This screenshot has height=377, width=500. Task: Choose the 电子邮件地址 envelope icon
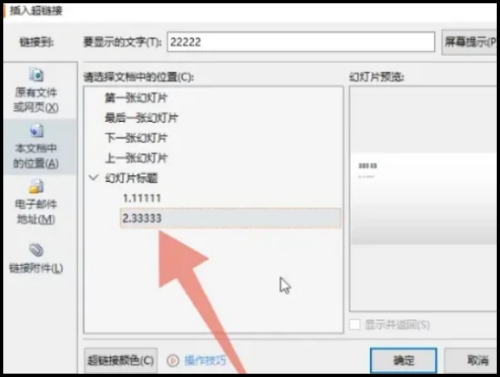point(36,186)
